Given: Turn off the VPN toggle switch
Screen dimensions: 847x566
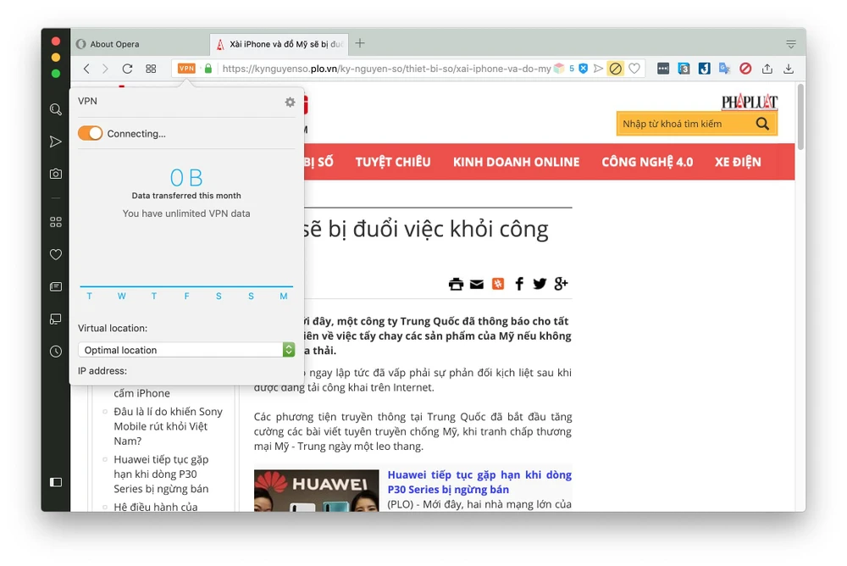Looking at the screenshot, I should click(90, 133).
